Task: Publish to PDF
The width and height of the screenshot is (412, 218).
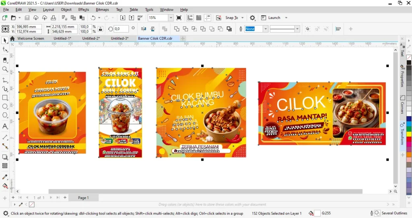Action: point(140,18)
